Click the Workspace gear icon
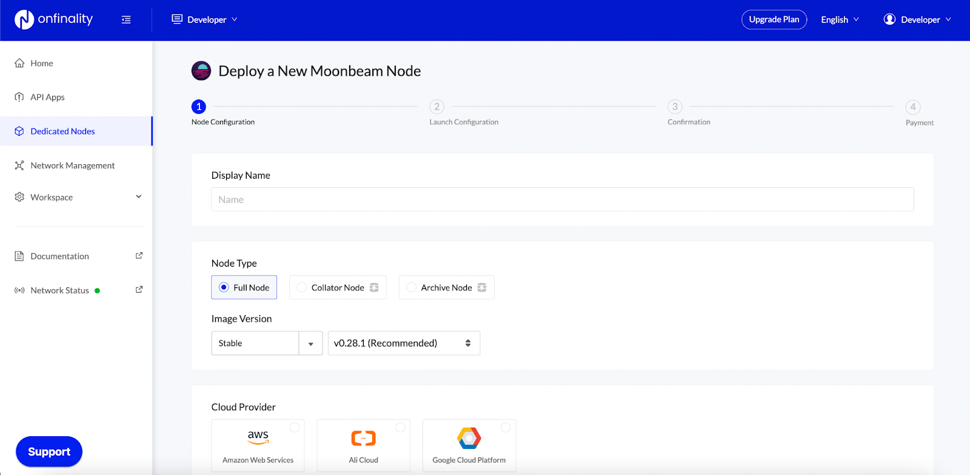 tap(19, 197)
